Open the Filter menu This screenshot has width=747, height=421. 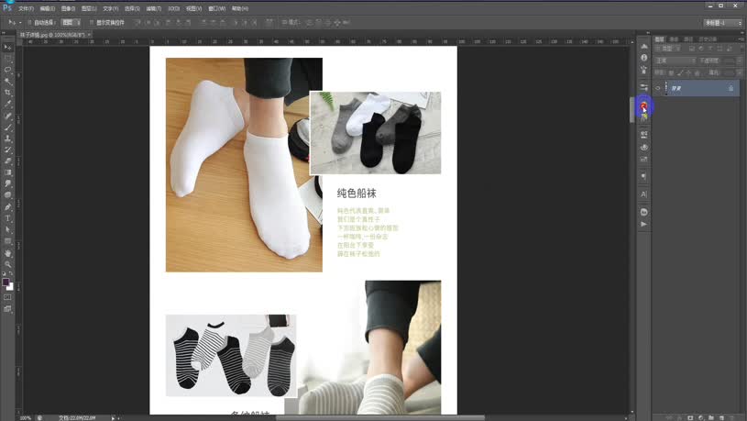[153, 8]
